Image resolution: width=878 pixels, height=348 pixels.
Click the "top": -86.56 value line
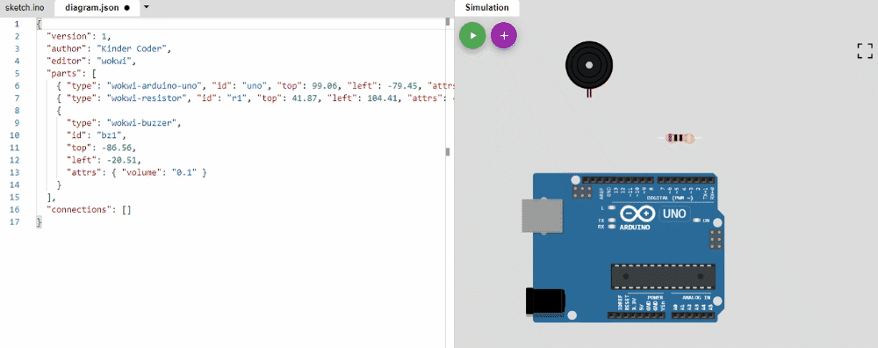click(x=101, y=148)
